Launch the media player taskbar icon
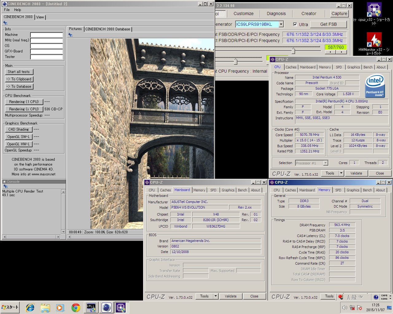The width and height of the screenshot is (393, 314). click(x=60, y=308)
